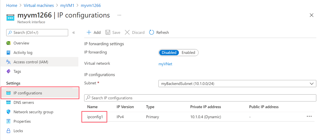
Task: Set IP forwarding to Enabled
Action: [188, 52]
